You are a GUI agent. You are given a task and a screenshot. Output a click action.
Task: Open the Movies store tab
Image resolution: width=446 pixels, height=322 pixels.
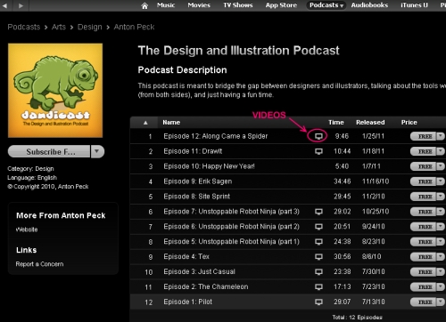199,5
